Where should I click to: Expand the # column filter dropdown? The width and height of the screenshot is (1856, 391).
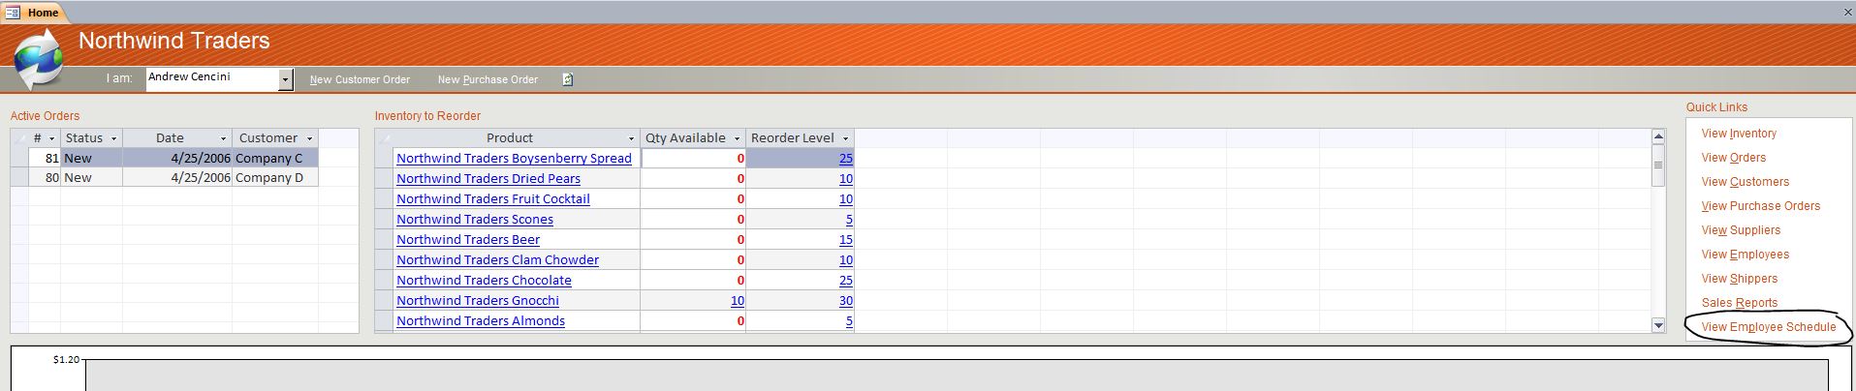point(52,138)
